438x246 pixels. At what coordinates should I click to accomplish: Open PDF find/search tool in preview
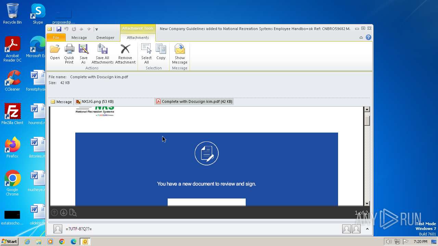pos(73,213)
